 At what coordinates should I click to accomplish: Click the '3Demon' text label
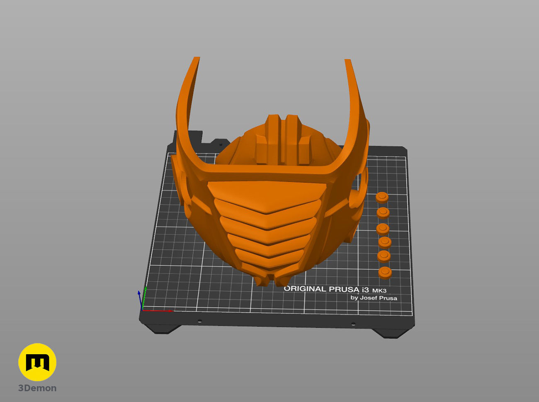37,388
